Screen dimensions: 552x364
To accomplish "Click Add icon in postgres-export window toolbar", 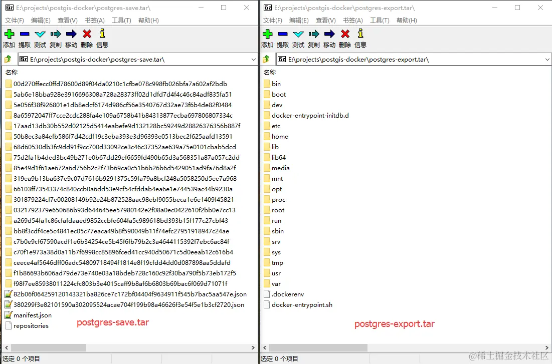I will click(x=267, y=34).
